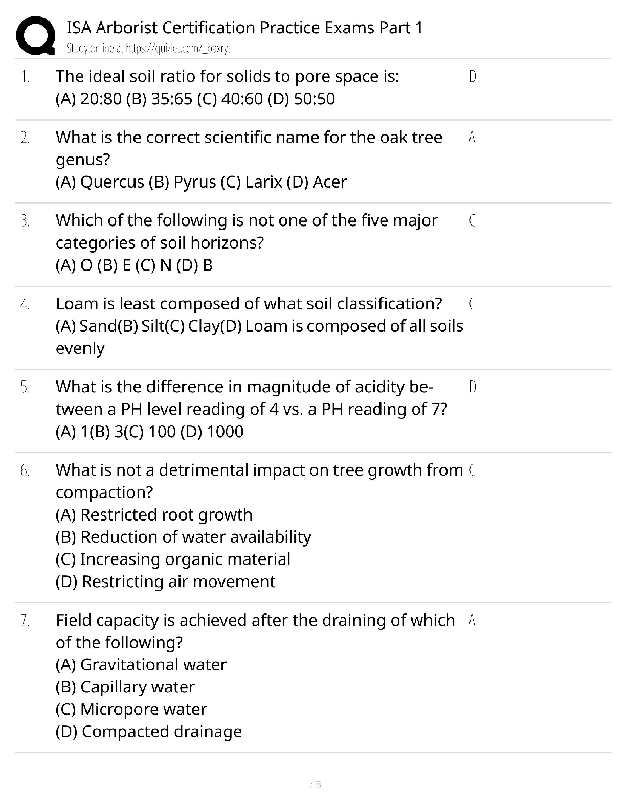Click answer D for question 1
Screen dimensions: 626x810
(x=472, y=77)
